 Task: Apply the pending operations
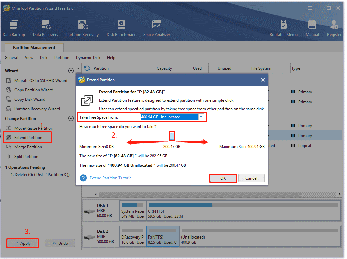point(22,243)
